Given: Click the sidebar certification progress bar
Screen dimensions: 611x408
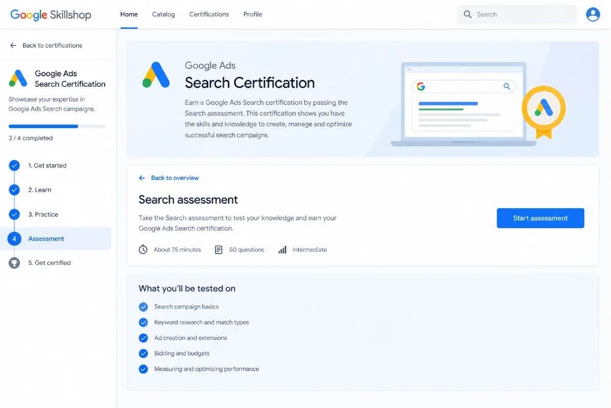Looking at the screenshot, I should tap(57, 126).
